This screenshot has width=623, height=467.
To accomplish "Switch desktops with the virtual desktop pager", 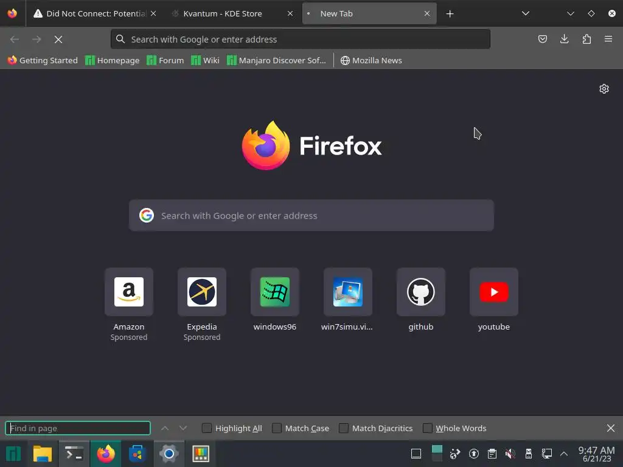I will coord(437,454).
